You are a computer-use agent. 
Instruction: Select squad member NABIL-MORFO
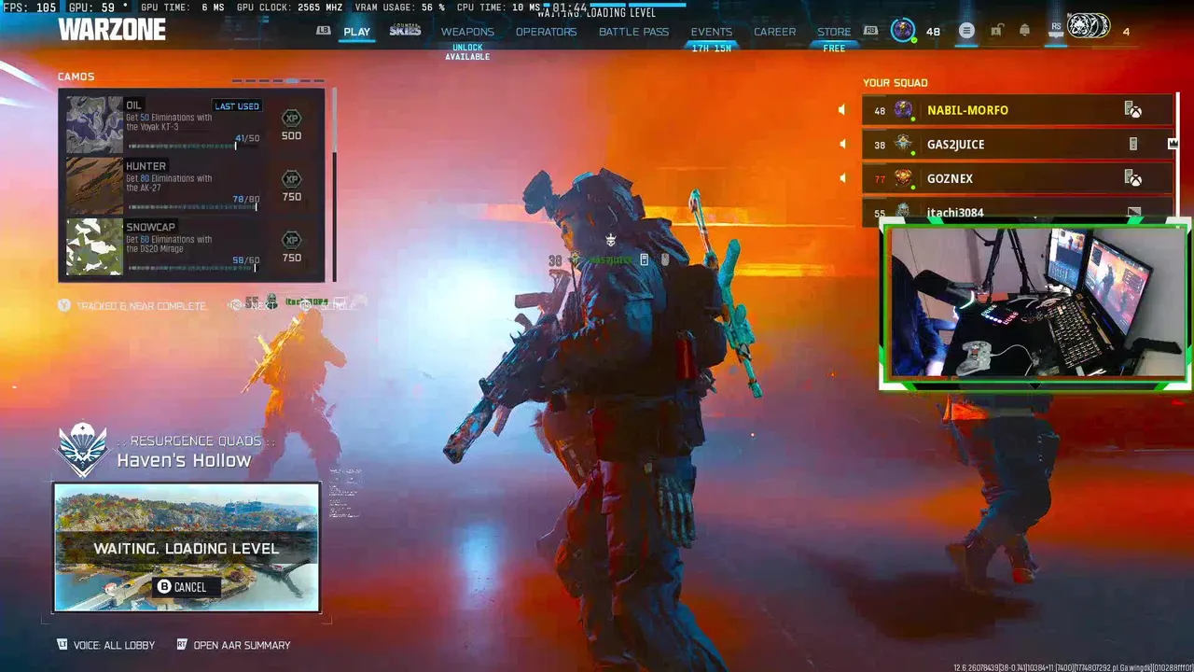pos(1018,110)
